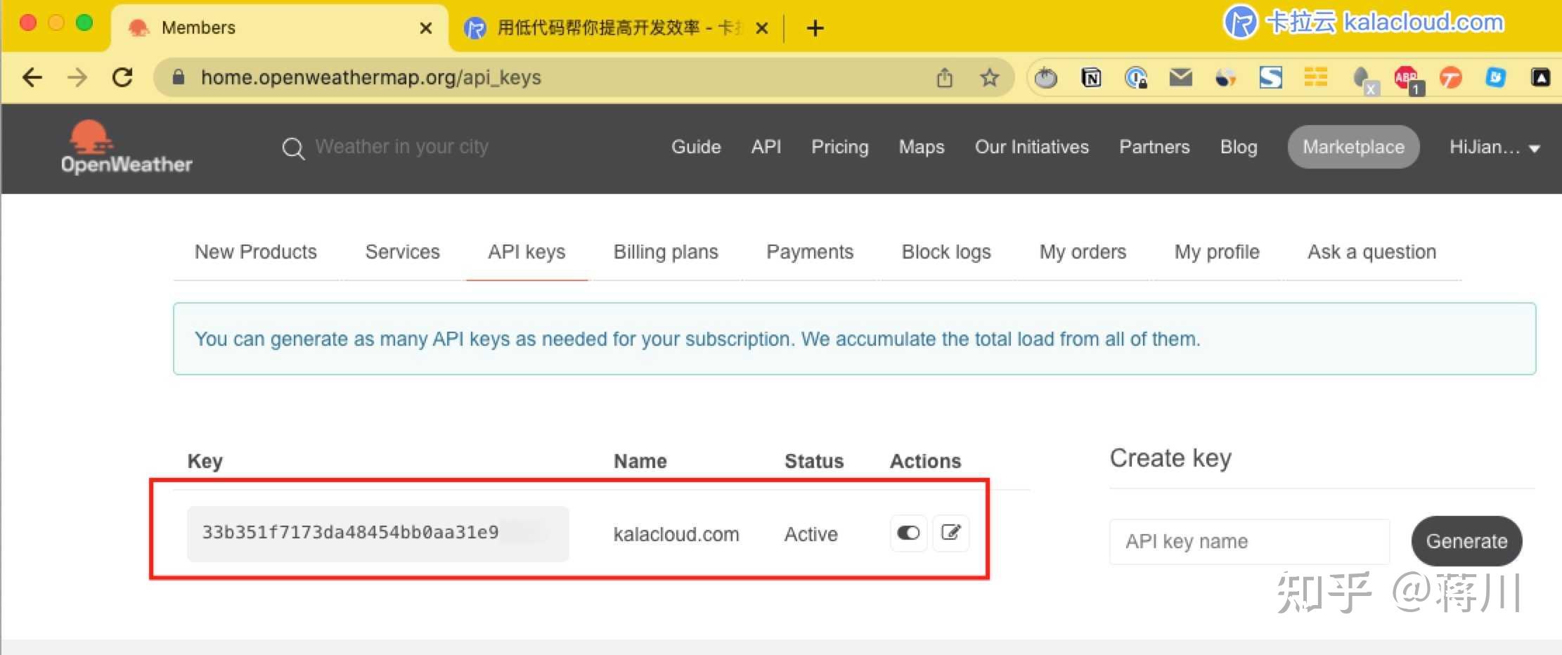Open the page share icon

pos(945,78)
